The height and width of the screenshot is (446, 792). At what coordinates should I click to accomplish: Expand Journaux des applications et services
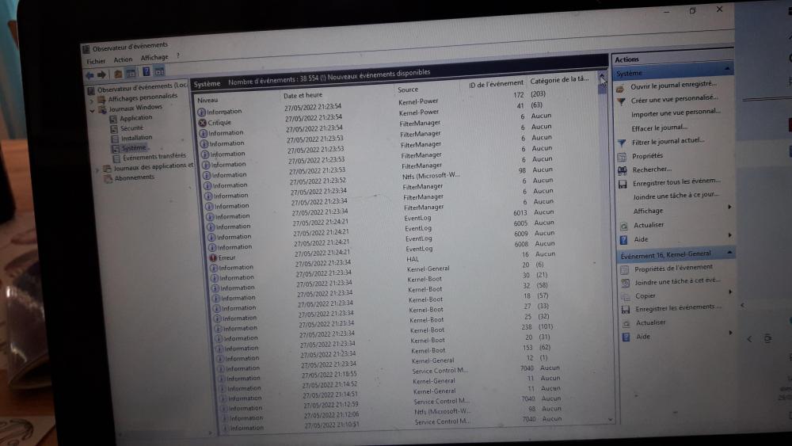[98, 170]
